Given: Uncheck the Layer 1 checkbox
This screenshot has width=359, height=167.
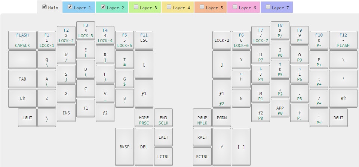Looking at the screenshot, I should point(70,7).
